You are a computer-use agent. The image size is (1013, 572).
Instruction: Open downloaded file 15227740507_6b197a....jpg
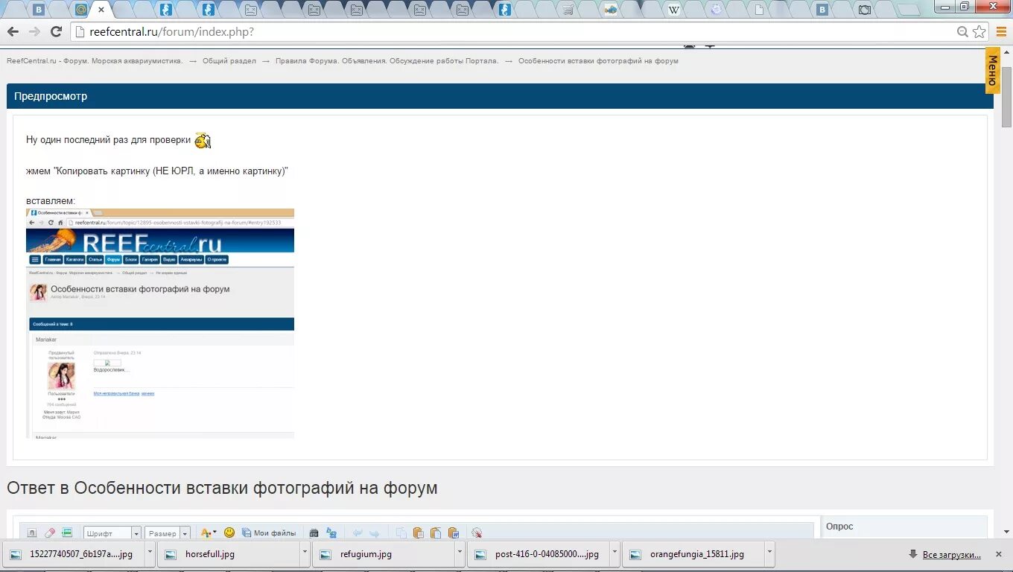(74, 554)
